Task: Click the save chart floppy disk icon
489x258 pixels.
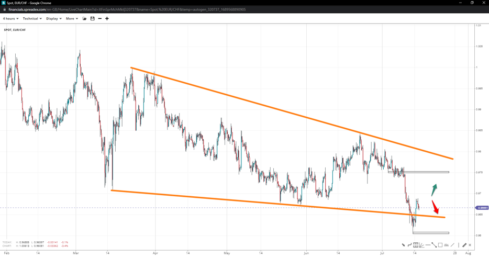Action: pos(93,19)
